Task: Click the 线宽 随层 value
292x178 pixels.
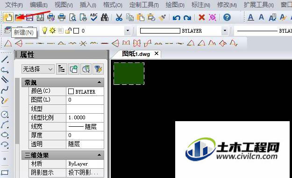Action: tap(85, 127)
